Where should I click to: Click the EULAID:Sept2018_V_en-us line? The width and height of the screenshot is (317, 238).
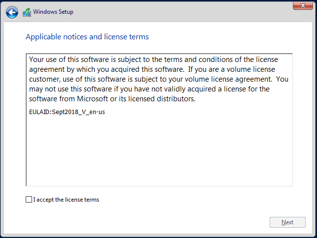point(67,112)
